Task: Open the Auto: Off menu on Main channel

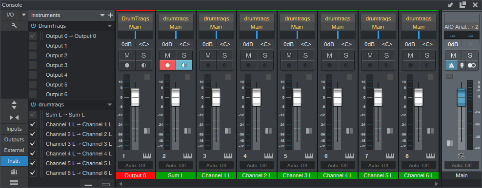Action: pyautogui.click(x=462, y=165)
